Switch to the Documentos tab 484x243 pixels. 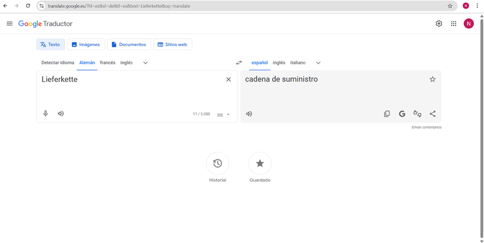click(x=129, y=44)
